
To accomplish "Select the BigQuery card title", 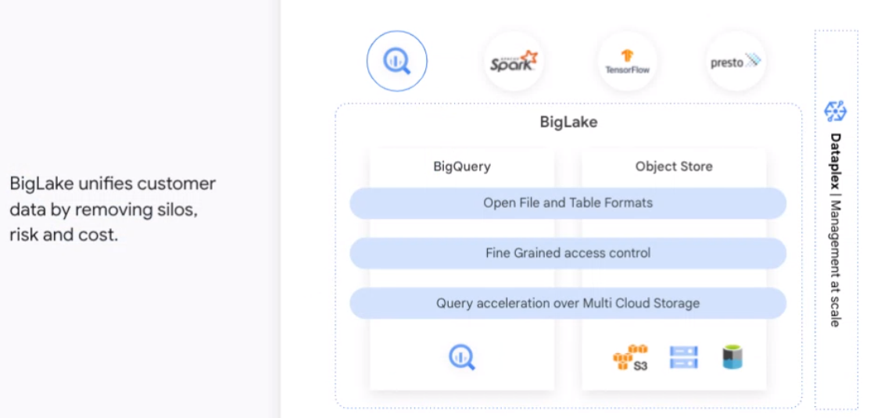I will (x=462, y=166).
